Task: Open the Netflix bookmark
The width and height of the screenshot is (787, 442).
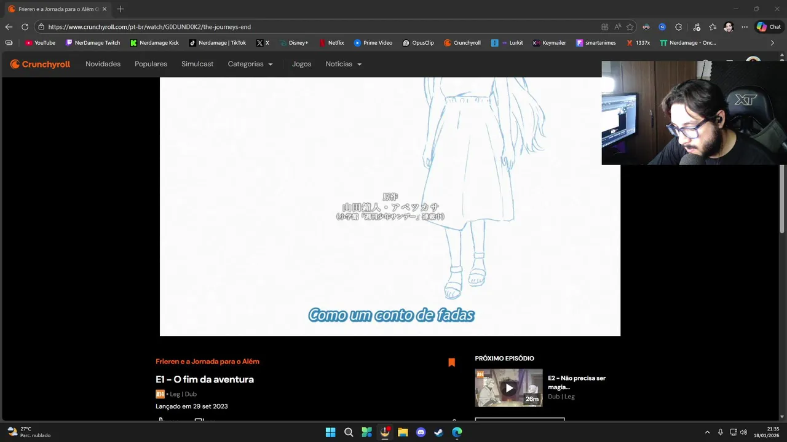Action: coord(332,43)
